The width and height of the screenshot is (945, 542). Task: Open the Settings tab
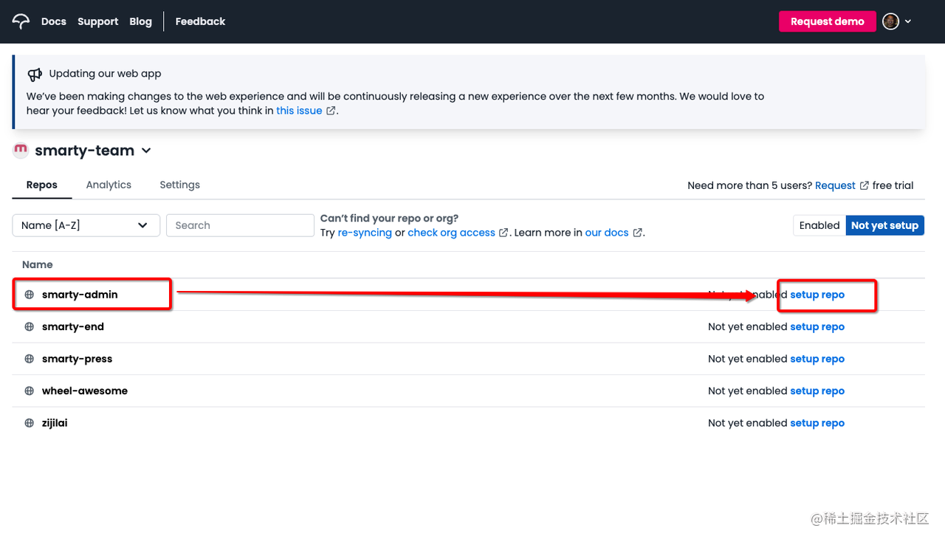179,185
